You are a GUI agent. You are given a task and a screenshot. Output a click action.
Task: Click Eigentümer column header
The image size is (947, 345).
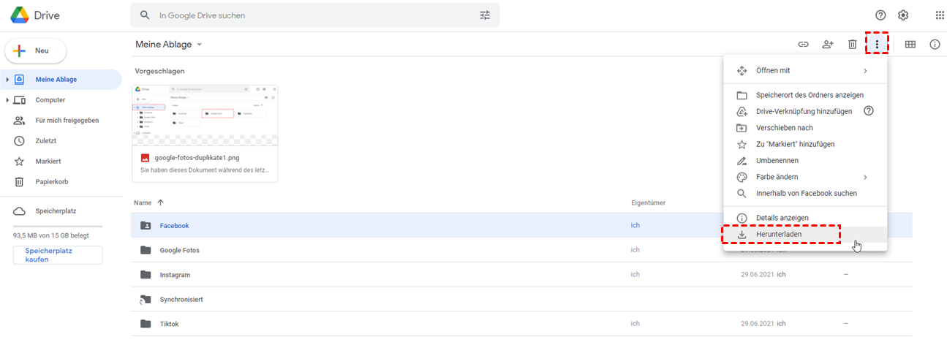(648, 202)
